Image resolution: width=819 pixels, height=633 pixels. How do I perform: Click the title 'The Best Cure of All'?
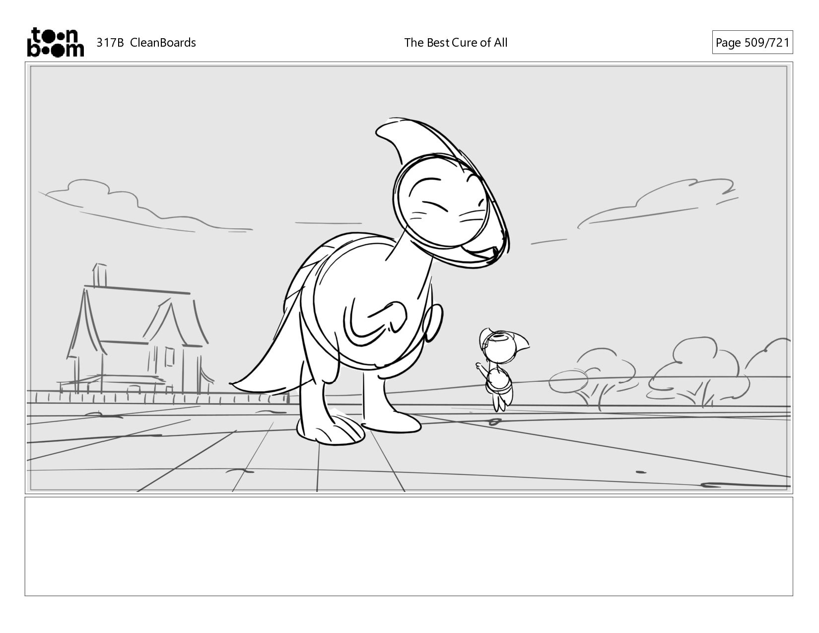pyautogui.click(x=456, y=43)
